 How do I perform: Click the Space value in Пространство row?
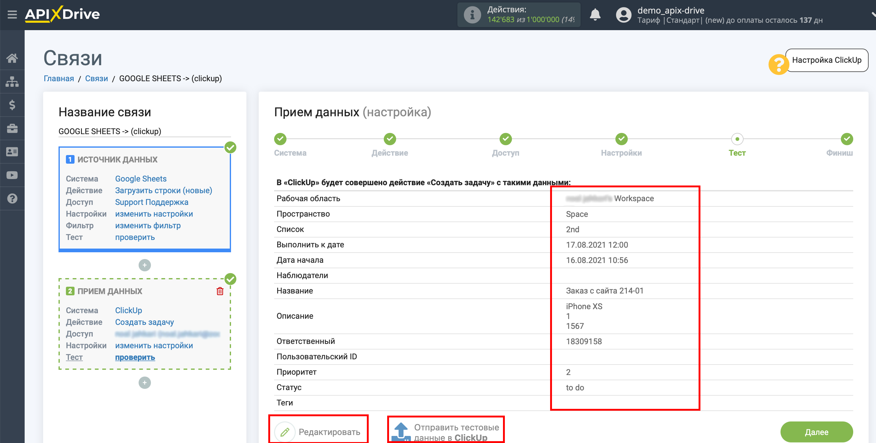click(x=577, y=214)
